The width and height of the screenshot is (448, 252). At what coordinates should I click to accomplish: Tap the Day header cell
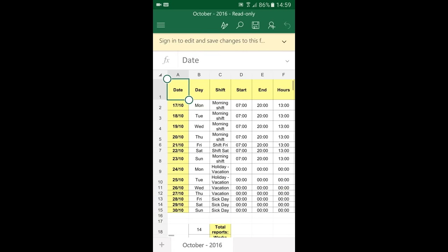click(x=199, y=90)
